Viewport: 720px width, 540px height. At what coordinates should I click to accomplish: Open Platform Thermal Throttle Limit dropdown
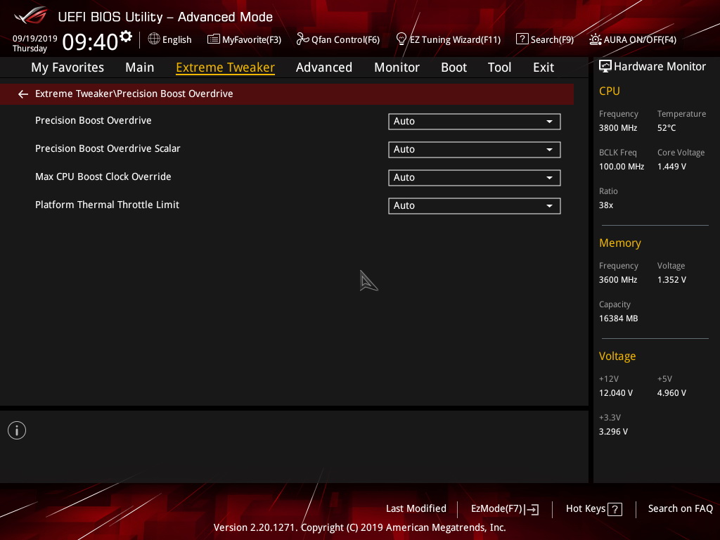[475, 206]
